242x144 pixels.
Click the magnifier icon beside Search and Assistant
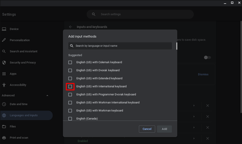(x=4, y=51)
